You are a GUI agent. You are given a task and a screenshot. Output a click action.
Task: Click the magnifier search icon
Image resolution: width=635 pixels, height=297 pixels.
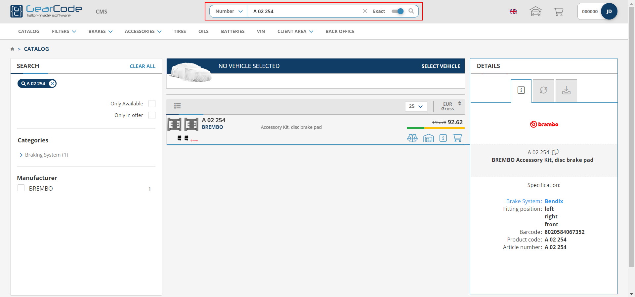click(x=411, y=11)
